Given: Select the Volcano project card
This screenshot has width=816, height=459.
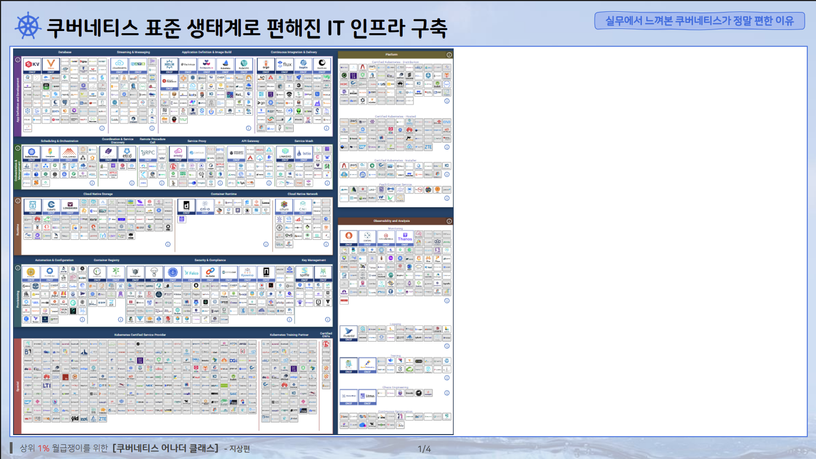Looking at the screenshot, I should pyautogui.click(x=69, y=154).
